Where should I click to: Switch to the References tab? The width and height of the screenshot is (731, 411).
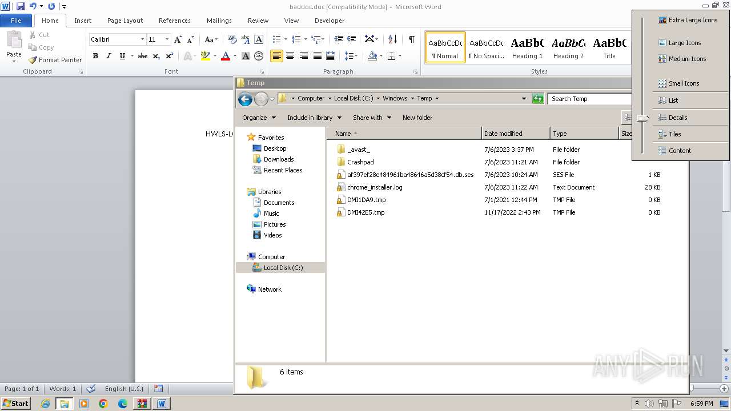tap(175, 21)
